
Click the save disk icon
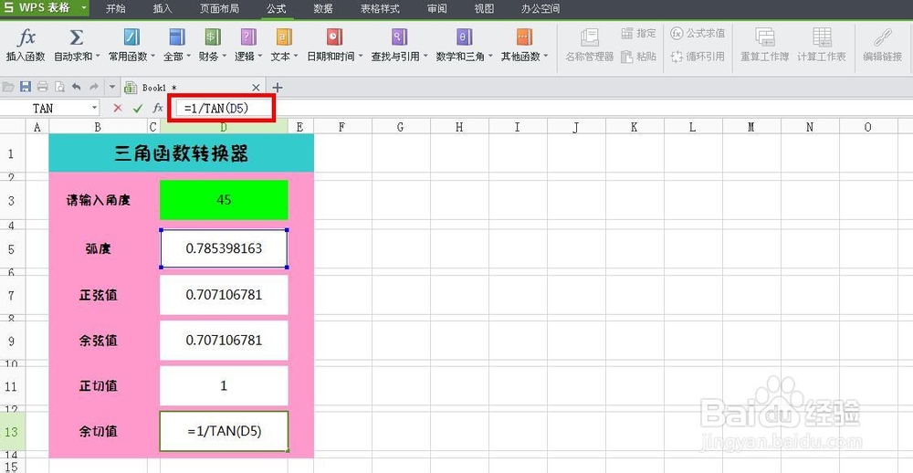pyautogui.click(x=25, y=87)
